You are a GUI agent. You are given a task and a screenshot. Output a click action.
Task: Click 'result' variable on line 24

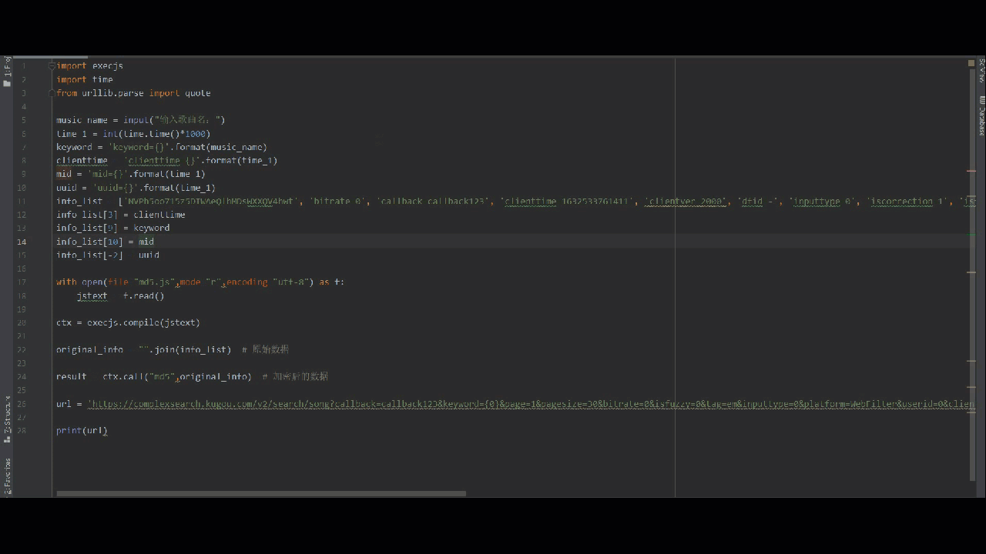pyautogui.click(x=72, y=377)
